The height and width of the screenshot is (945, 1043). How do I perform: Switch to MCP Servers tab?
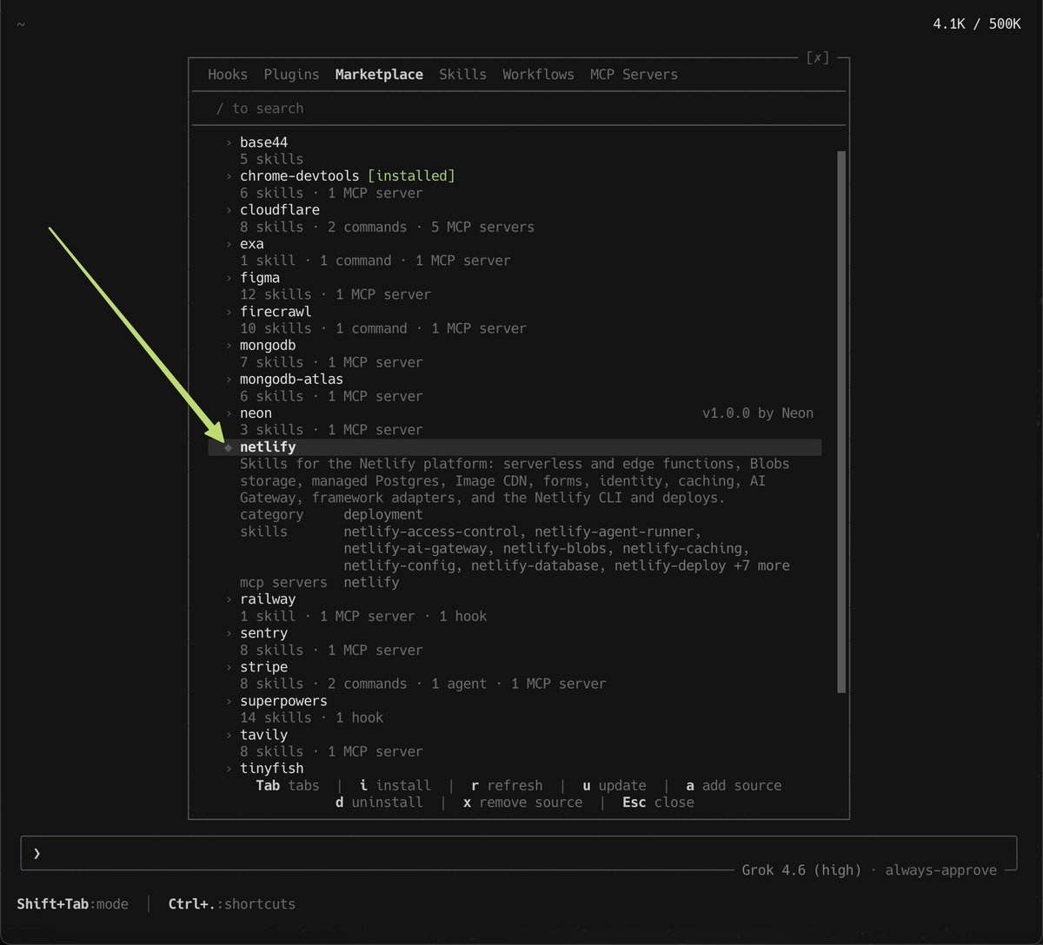click(x=634, y=75)
